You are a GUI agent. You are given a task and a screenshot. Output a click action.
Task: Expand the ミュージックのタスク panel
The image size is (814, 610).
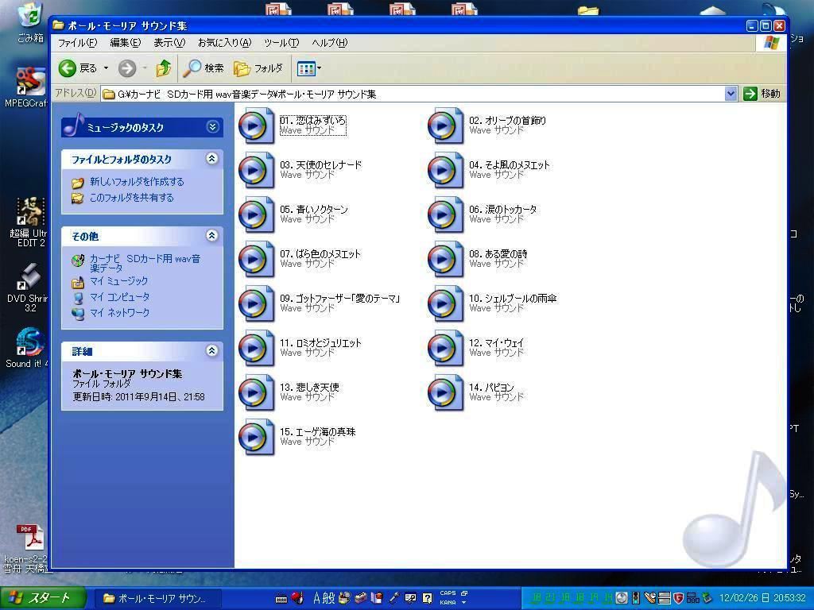(212, 127)
